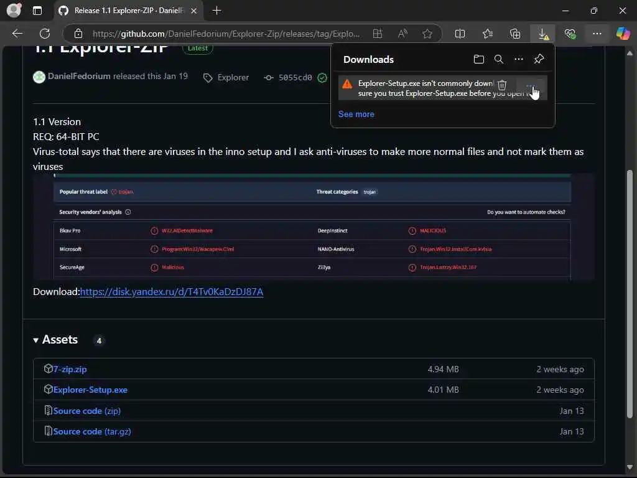Open downloads folder from Downloads panel
The height and width of the screenshot is (478, 637).
click(479, 59)
